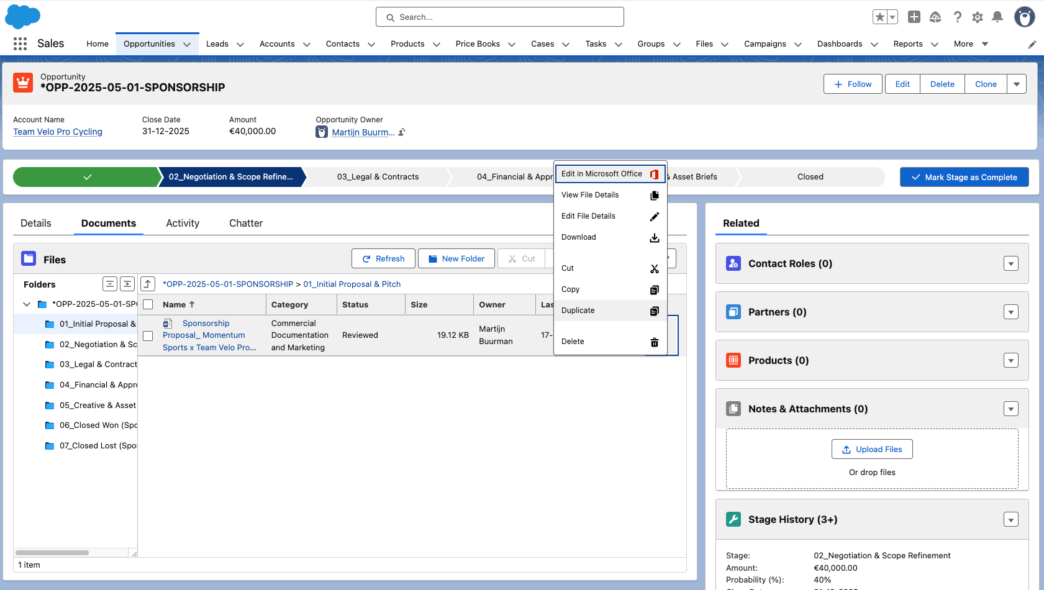Select all files header checkbox

coord(148,304)
